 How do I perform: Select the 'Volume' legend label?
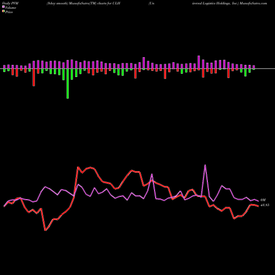(10, 8)
